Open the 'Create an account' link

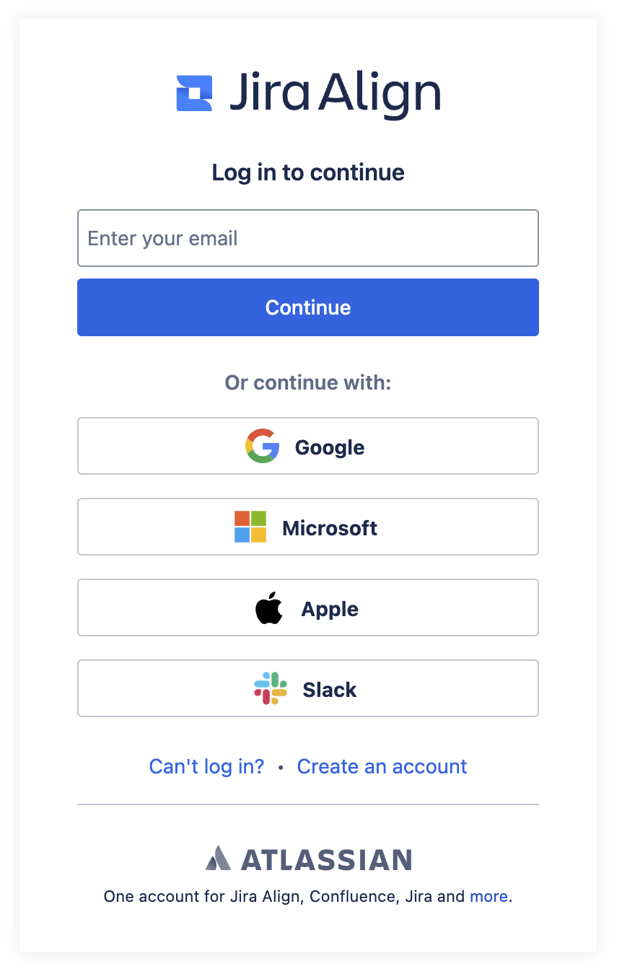tap(382, 766)
